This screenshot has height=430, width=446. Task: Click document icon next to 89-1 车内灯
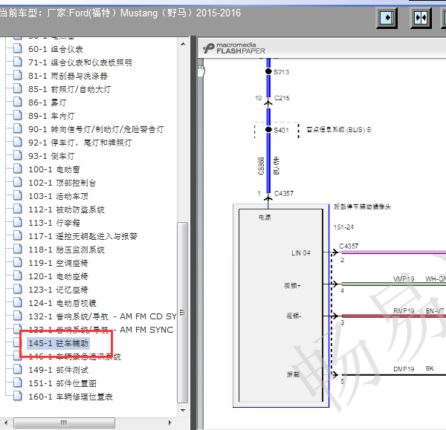18,115
